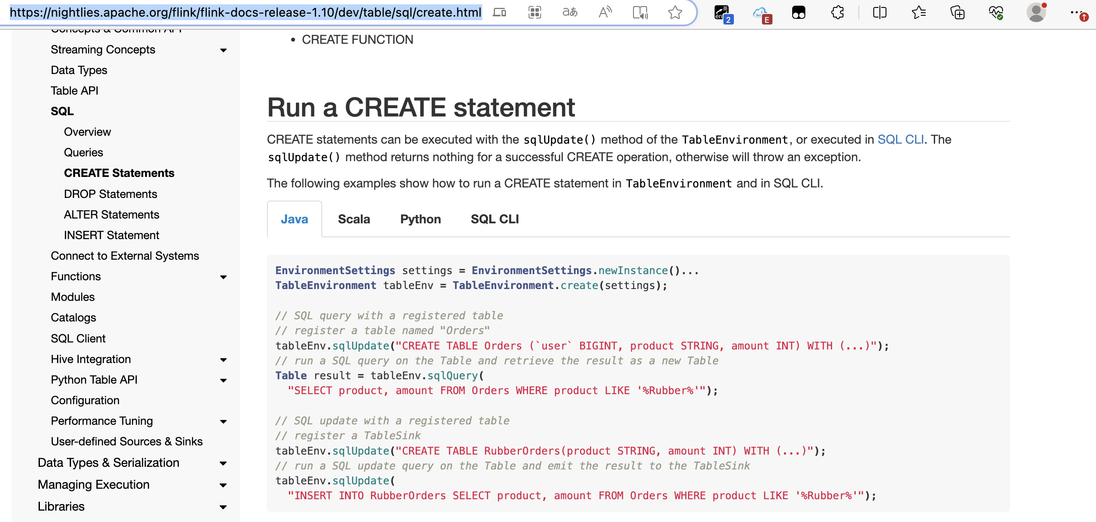1096x522 pixels.
Task: Open SQL Overview sidebar link
Action: (x=87, y=132)
